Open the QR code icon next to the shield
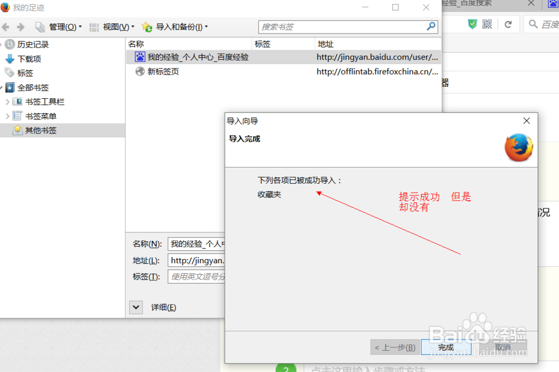559x372 pixels. [x=486, y=24]
